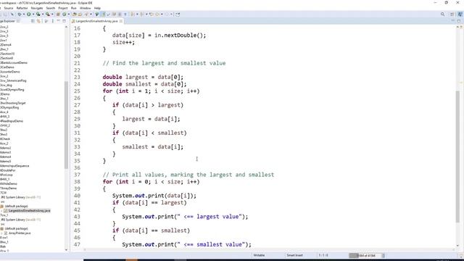
Task: Open the Navigate menu
Action: click(37, 8)
